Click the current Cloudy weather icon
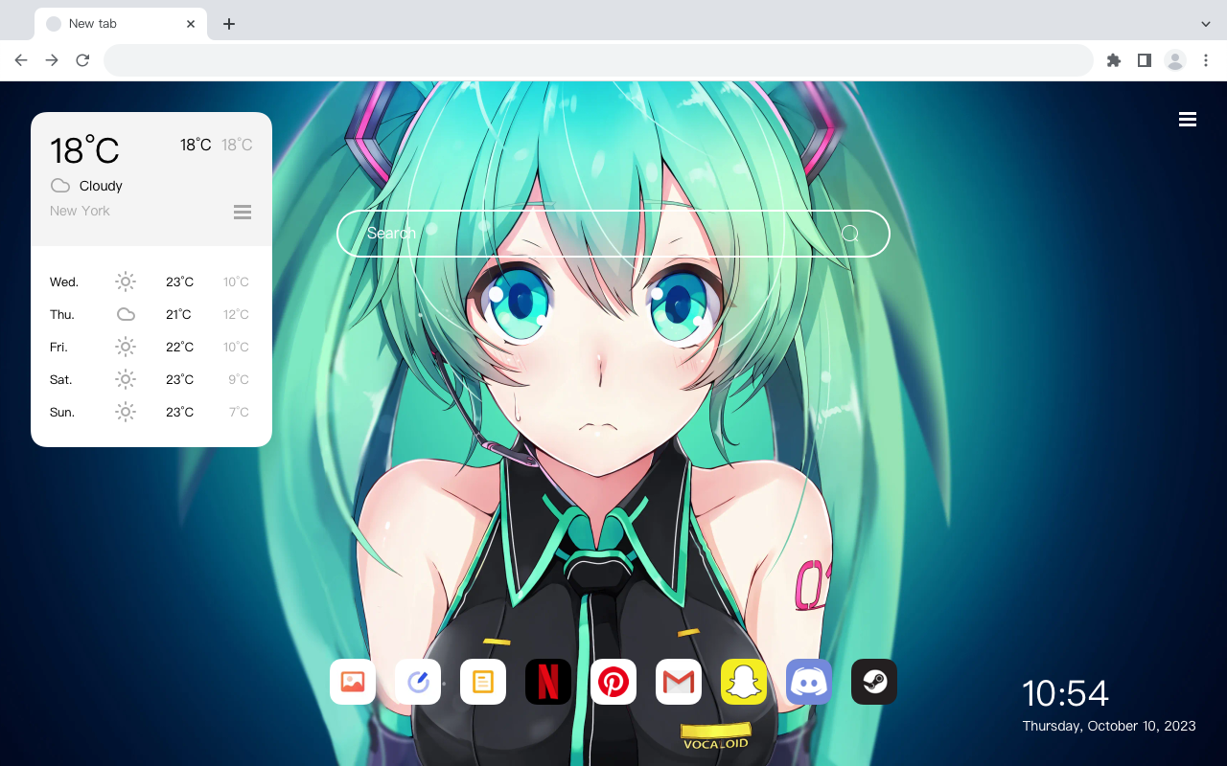The width and height of the screenshot is (1227, 766). pyautogui.click(x=60, y=186)
